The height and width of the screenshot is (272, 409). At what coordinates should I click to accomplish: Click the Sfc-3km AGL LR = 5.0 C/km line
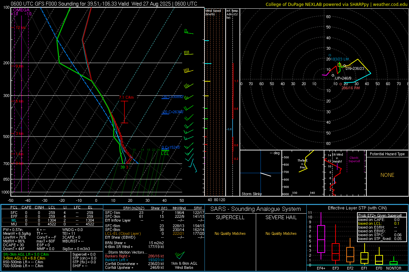click(26, 254)
